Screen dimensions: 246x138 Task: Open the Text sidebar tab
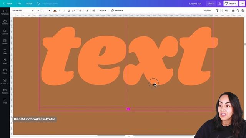tap(5, 51)
